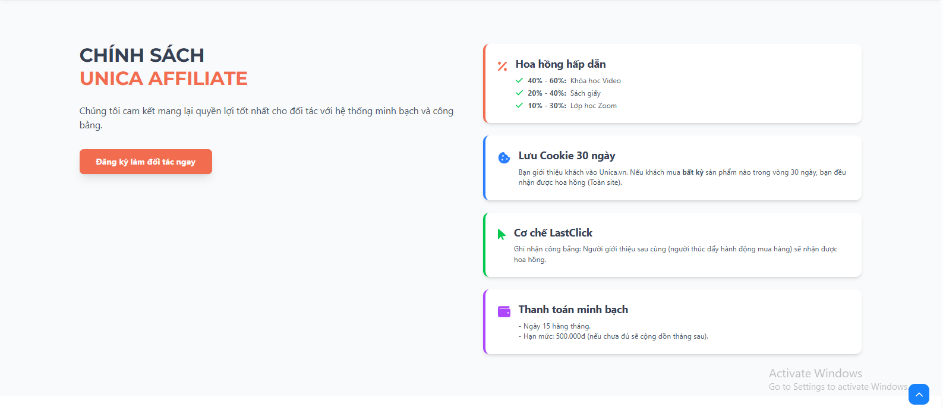Viewport: 943px width, 410px height.
Task: Click the Chúng tôi cam kết paragraph
Action: [x=266, y=118]
